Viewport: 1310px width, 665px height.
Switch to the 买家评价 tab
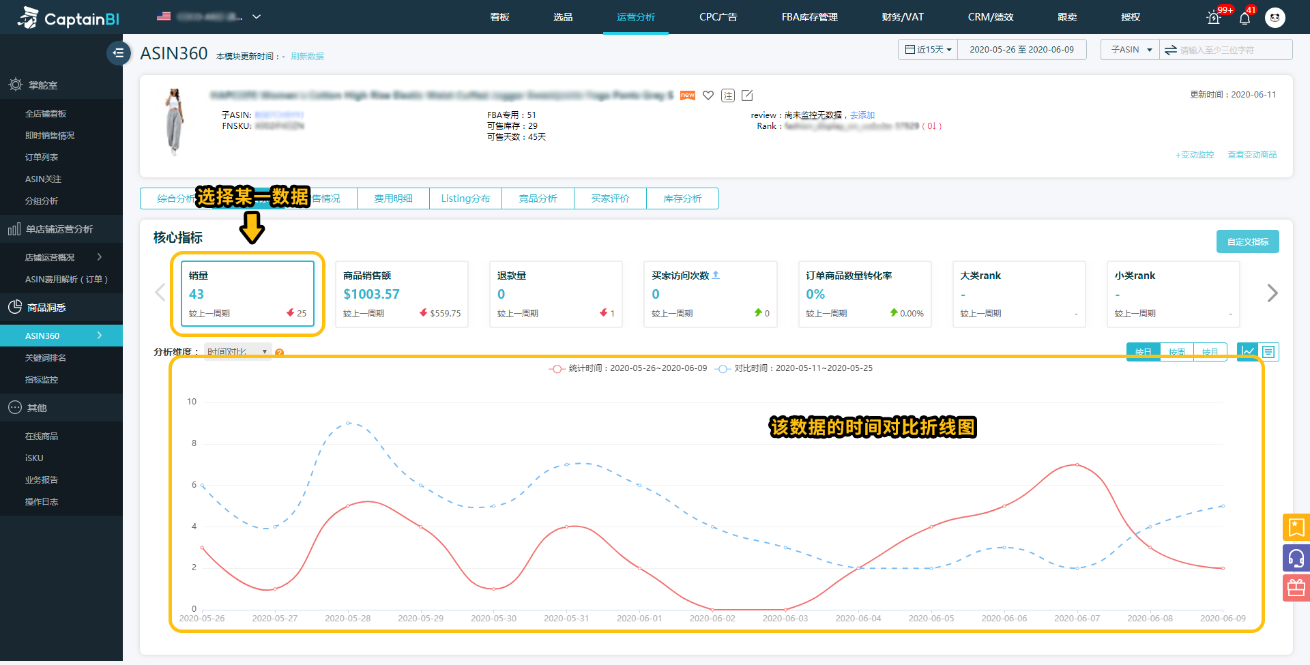click(x=610, y=198)
